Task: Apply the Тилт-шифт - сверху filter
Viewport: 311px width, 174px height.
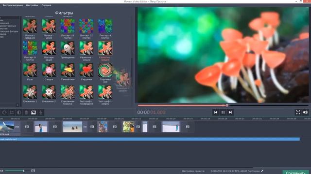Action: (x=105, y=92)
